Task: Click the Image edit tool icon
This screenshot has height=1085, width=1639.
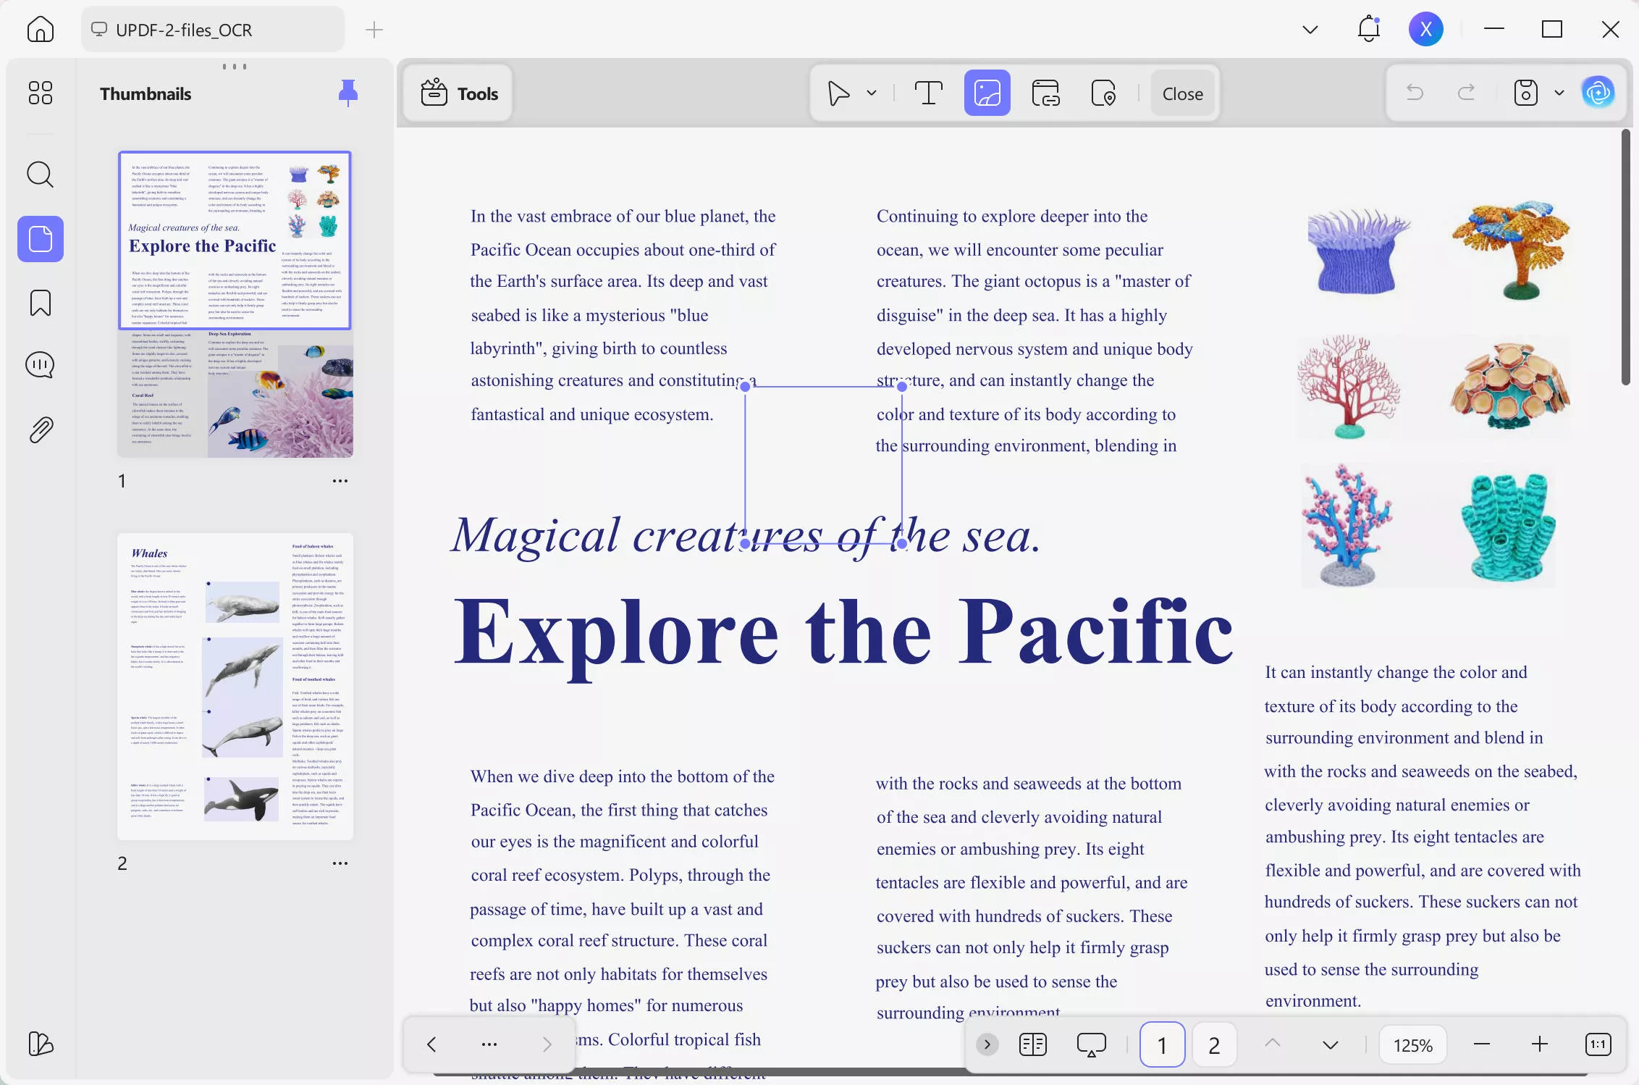Action: (987, 93)
